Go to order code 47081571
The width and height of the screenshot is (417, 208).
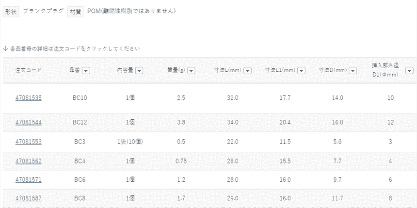29,179
